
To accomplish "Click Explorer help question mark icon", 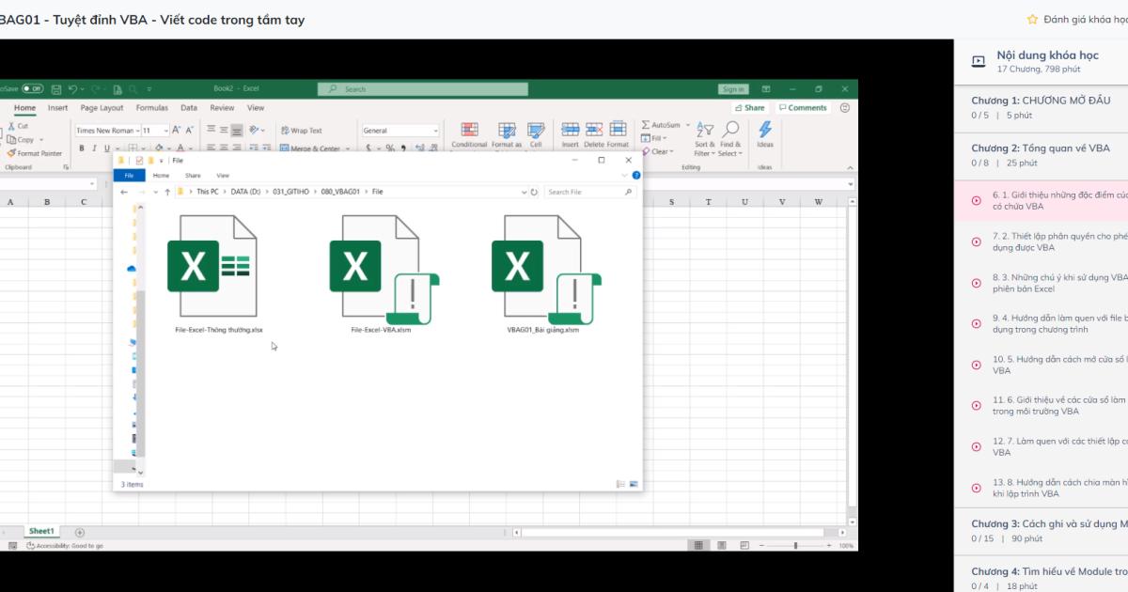I will click(x=636, y=176).
